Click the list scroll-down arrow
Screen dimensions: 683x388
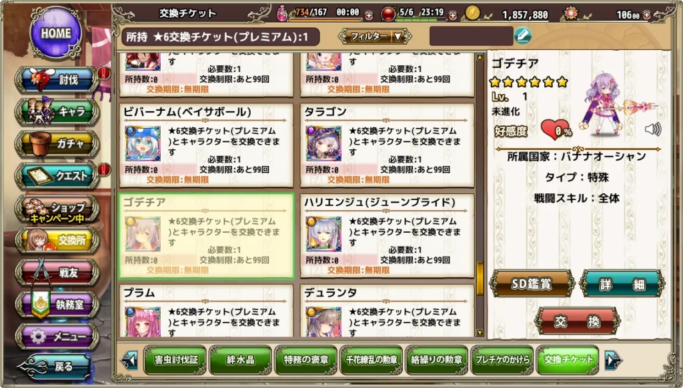(x=480, y=333)
